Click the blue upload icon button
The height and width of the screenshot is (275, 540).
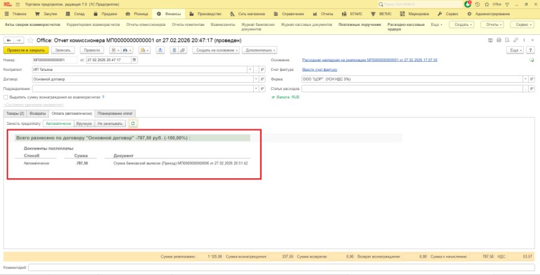[160, 50]
